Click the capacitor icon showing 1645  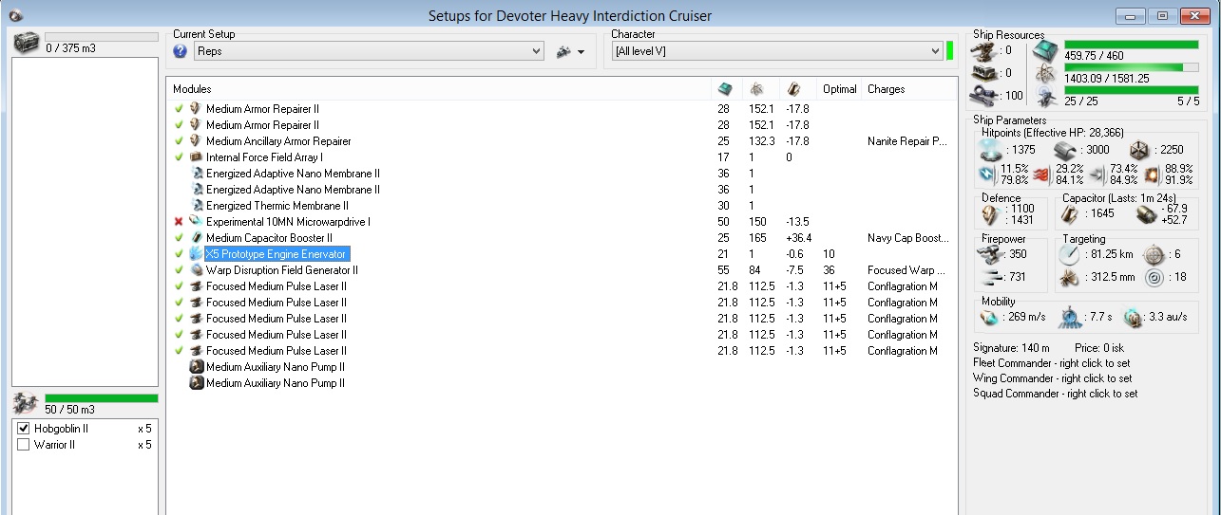(1070, 214)
